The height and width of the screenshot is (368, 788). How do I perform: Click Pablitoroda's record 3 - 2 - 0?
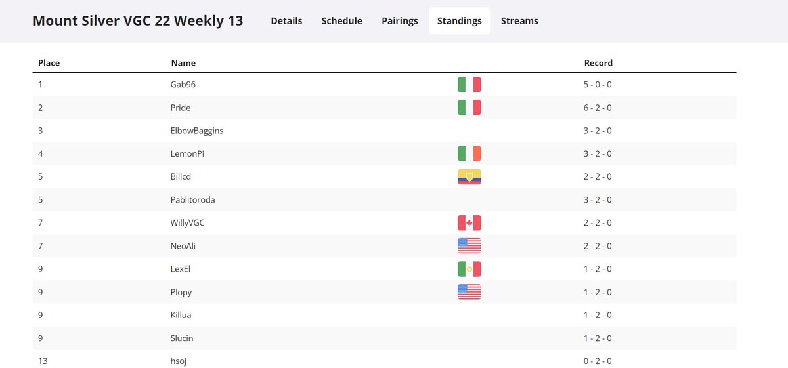click(598, 199)
